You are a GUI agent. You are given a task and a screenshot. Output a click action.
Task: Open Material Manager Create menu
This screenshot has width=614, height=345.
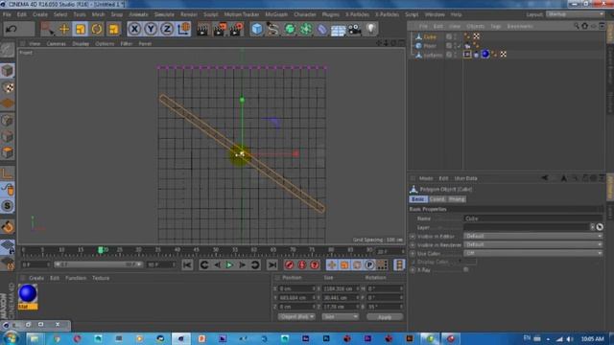pyautogui.click(x=36, y=278)
